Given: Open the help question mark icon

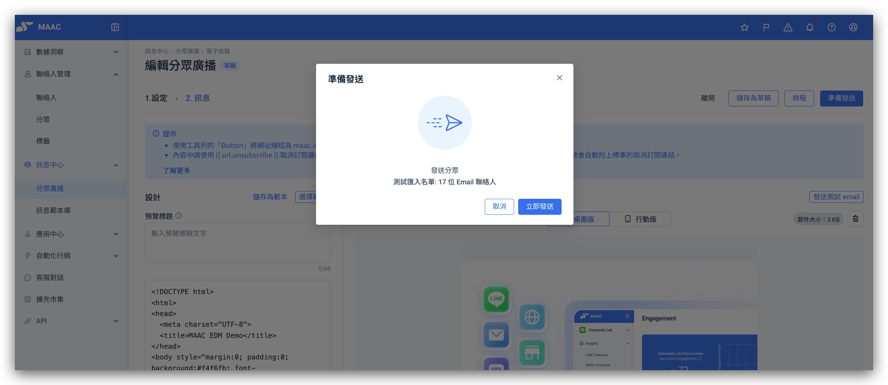Looking at the screenshot, I should pos(832,27).
